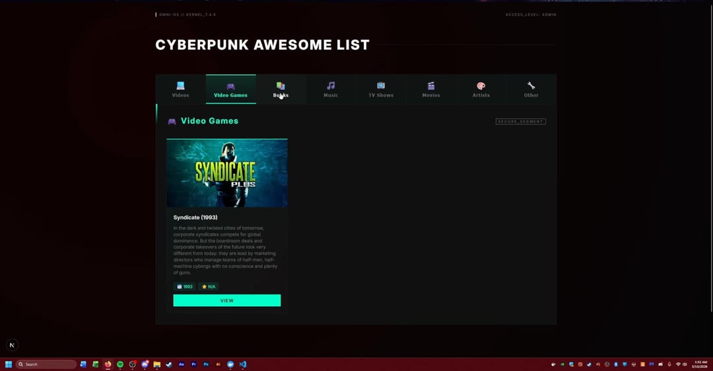
Task: Select the Music tab
Action: click(x=331, y=89)
